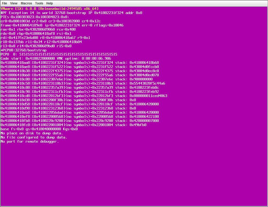Open the Tools menu
The width and height of the screenshot is (268, 207).
[39, 3]
